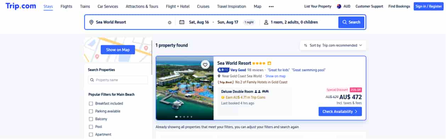Click the calendar icon in search bar
This screenshot has width=446, height=139.
point(182,22)
